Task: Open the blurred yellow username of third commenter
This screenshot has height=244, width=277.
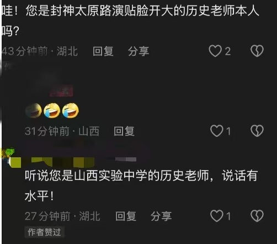Action: point(52,162)
